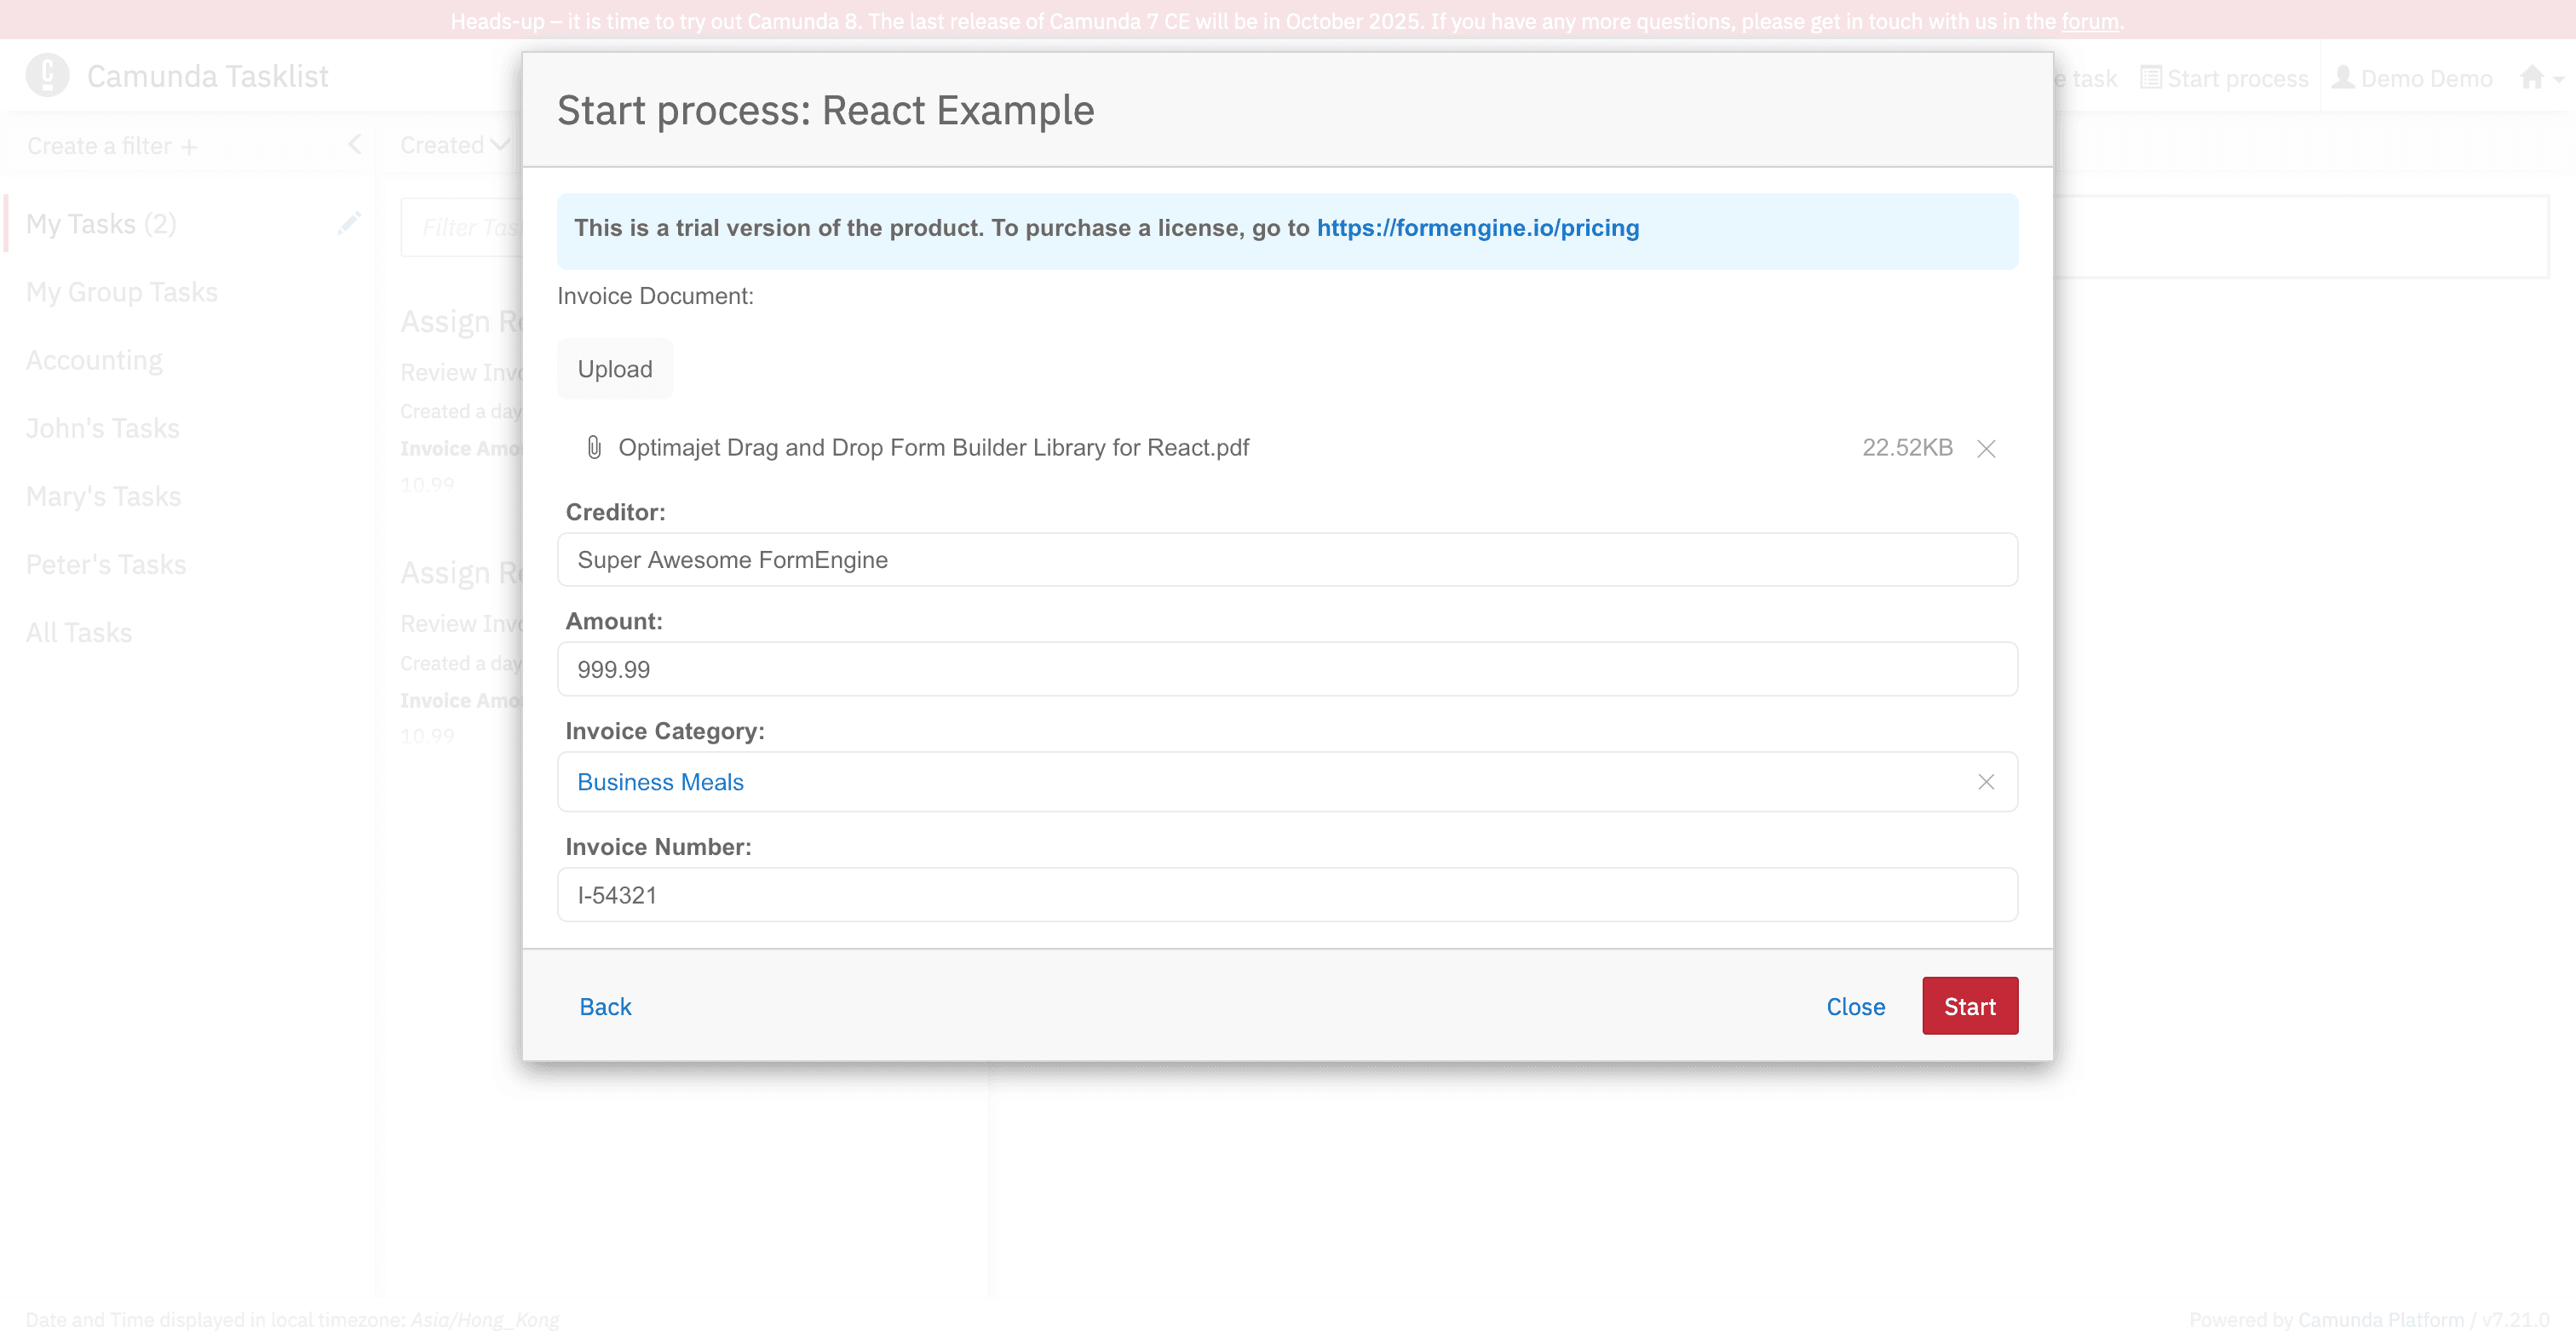Viewport: 2576px width, 1337px height.
Task: Clear the Business Meals selection via its X icon
Action: pyautogui.click(x=1986, y=782)
